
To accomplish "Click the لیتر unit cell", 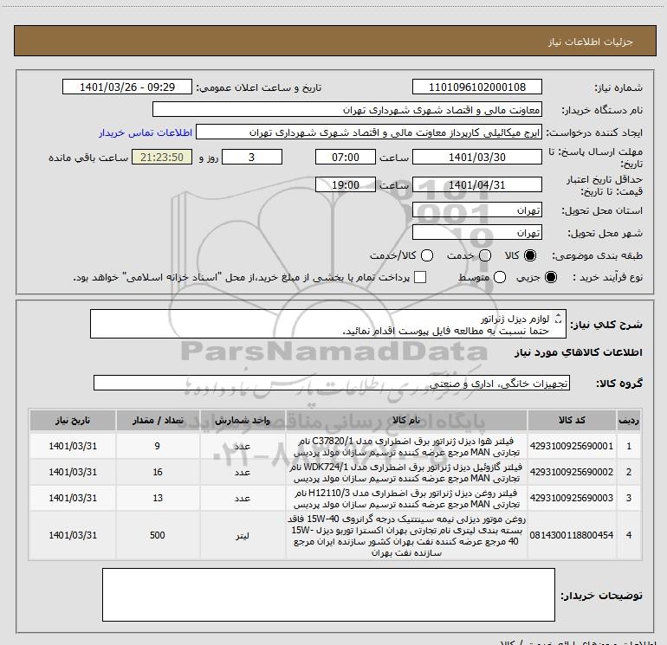I will pyautogui.click(x=243, y=535).
